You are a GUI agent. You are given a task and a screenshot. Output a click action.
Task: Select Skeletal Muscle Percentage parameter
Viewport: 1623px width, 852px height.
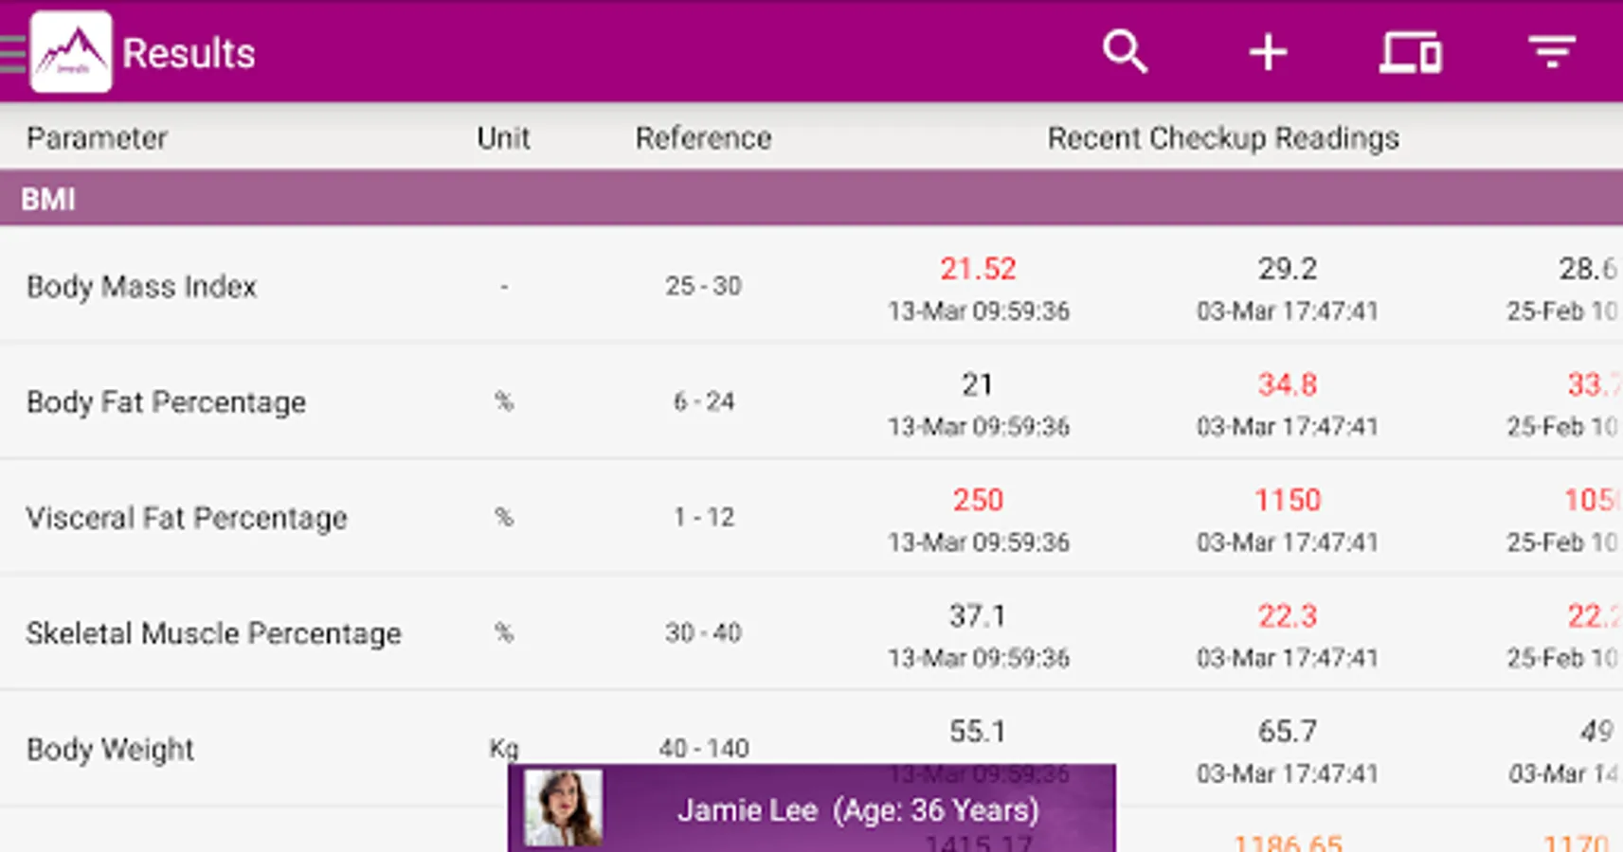pyautogui.click(x=213, y=633)
